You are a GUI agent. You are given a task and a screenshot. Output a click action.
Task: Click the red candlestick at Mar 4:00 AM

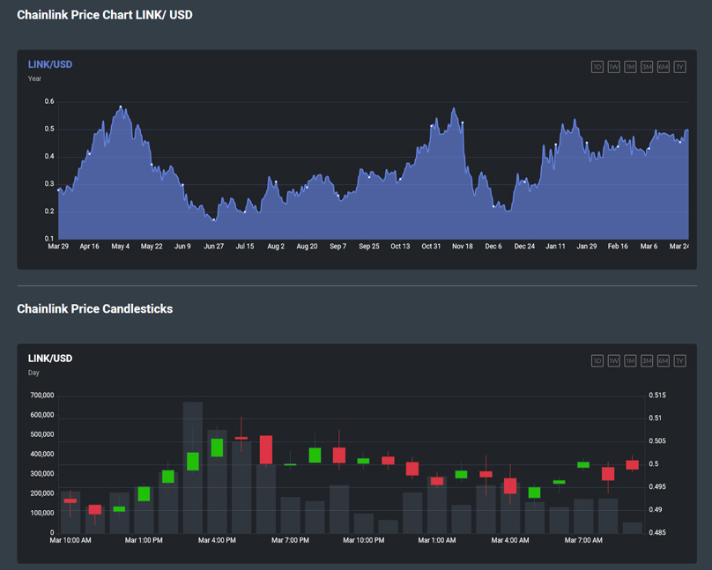510,485
